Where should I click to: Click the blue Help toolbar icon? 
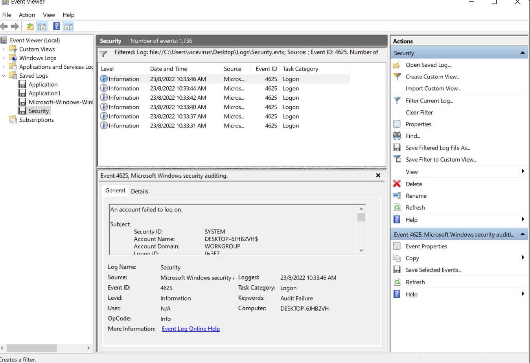point(57,26)
